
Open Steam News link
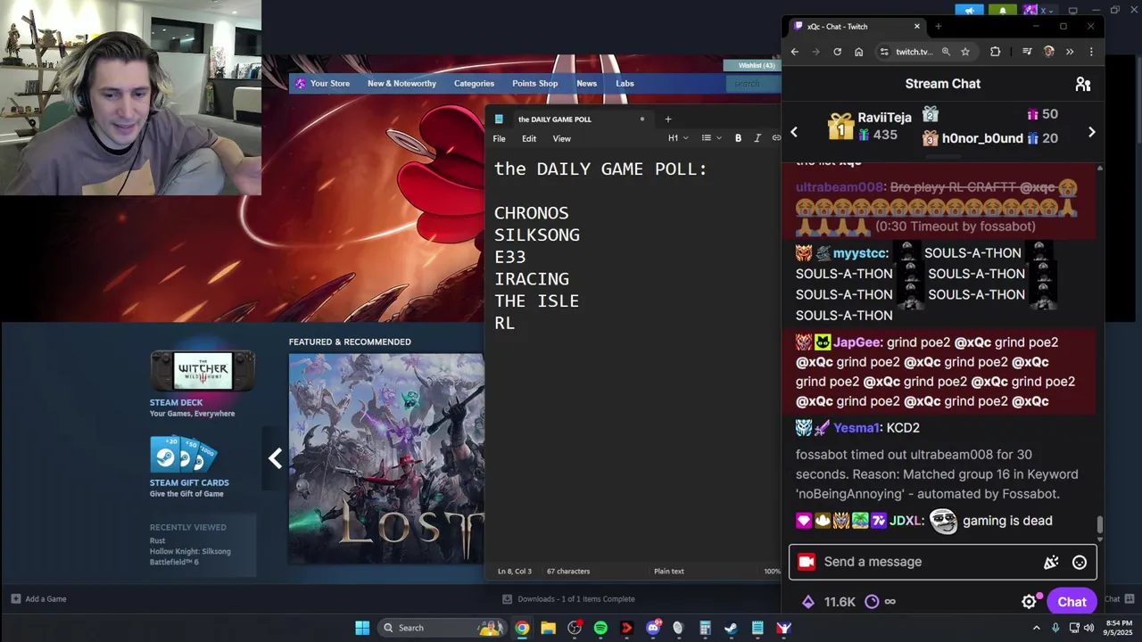click(x=586, y=84)
